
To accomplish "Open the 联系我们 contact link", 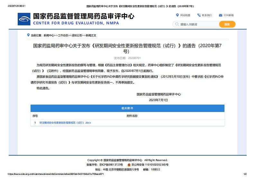I will click(x=207, y=15).
